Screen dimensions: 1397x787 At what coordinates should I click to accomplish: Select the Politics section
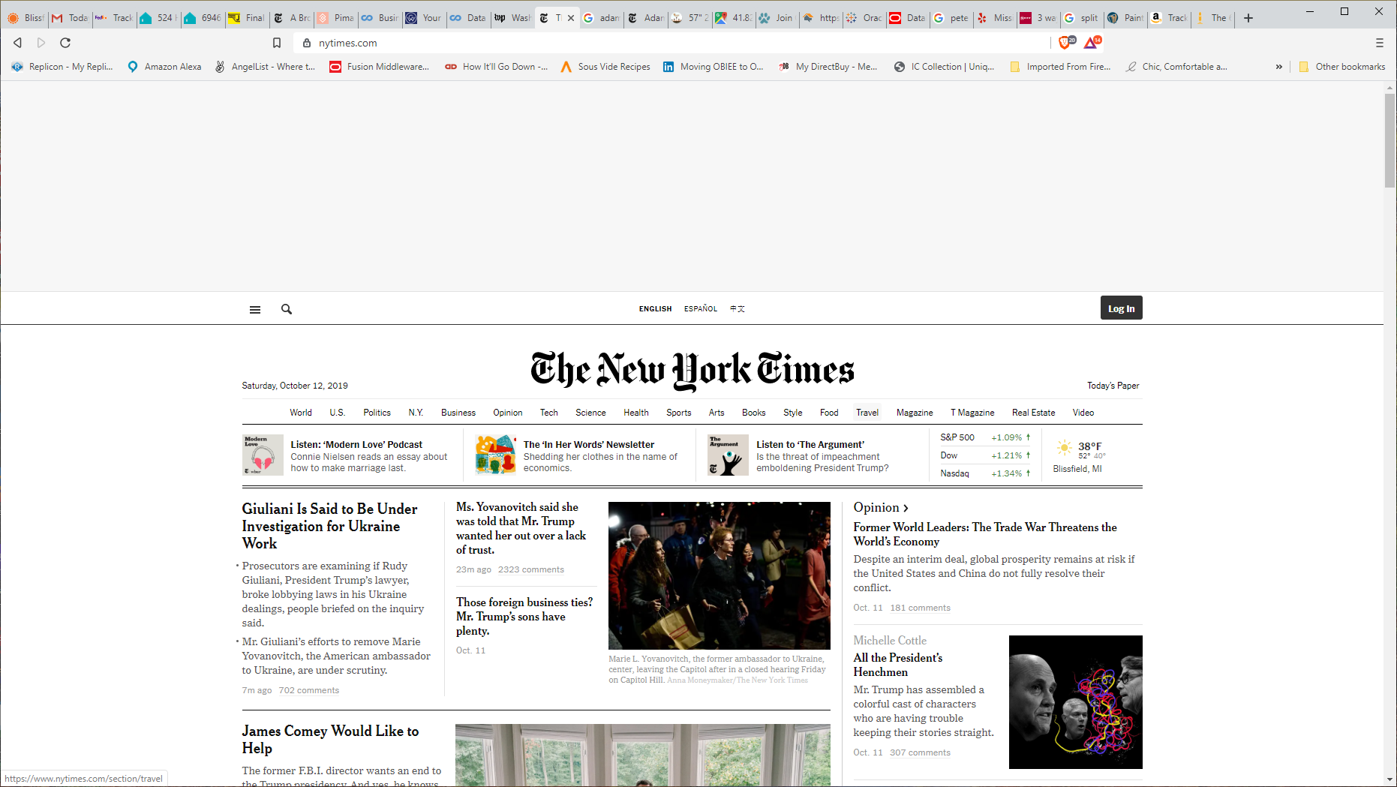[x=377, y=413]
